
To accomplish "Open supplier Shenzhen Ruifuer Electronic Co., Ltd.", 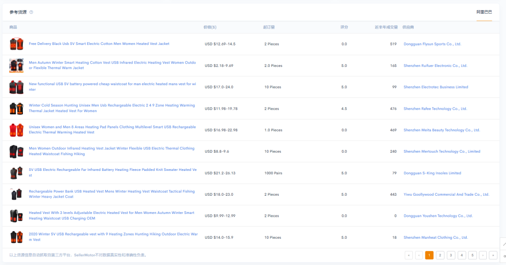I will point(435,66).
